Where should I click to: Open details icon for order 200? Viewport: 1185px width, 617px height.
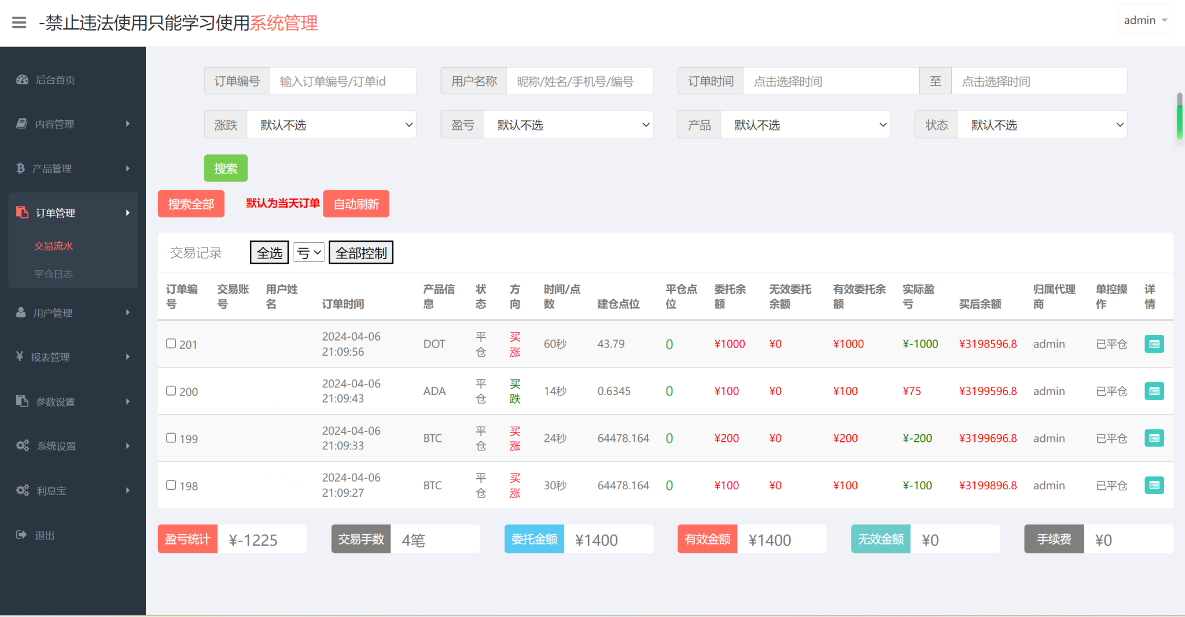(1154, 391)
